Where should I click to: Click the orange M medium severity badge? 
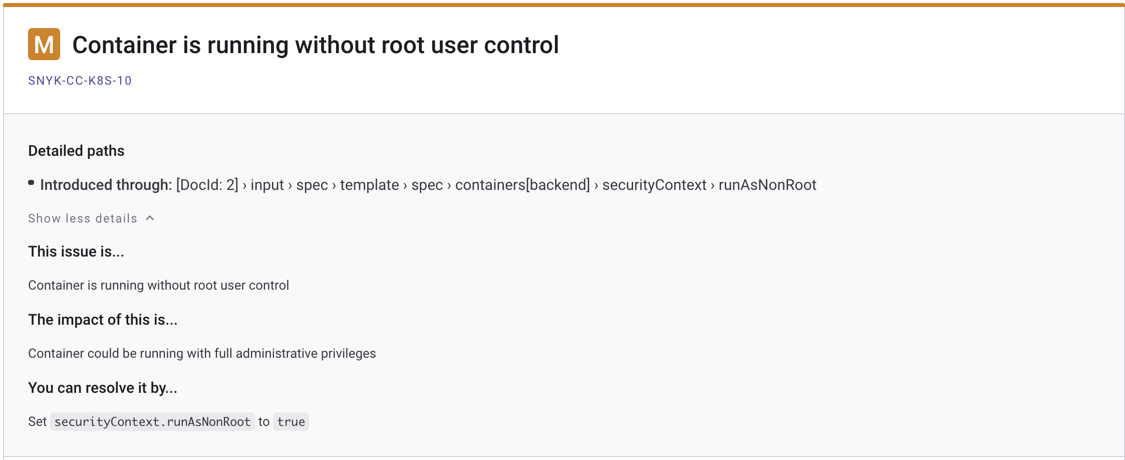point(44,44)
